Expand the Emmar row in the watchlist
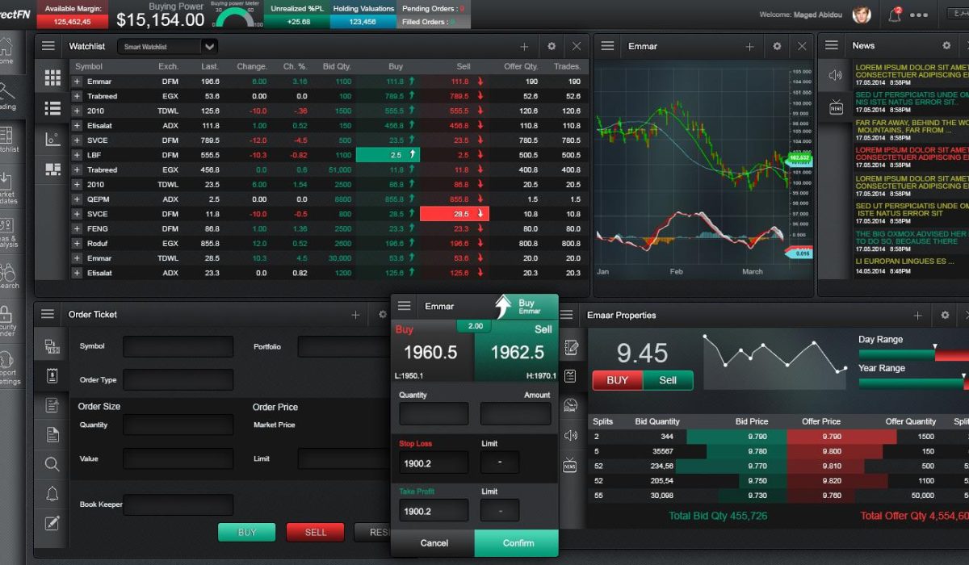The height and width of the screenshot is (565, 969). [78, 82]
